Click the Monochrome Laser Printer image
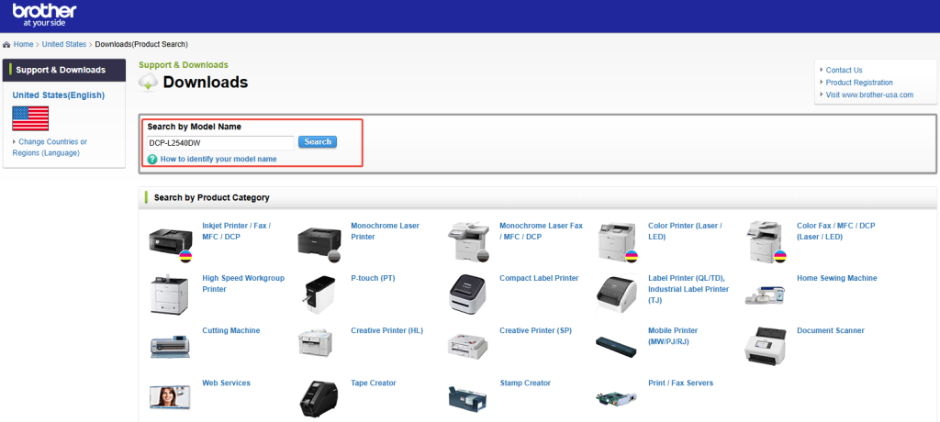This screenshot has height=422, width=940. (x=319, y=244)
